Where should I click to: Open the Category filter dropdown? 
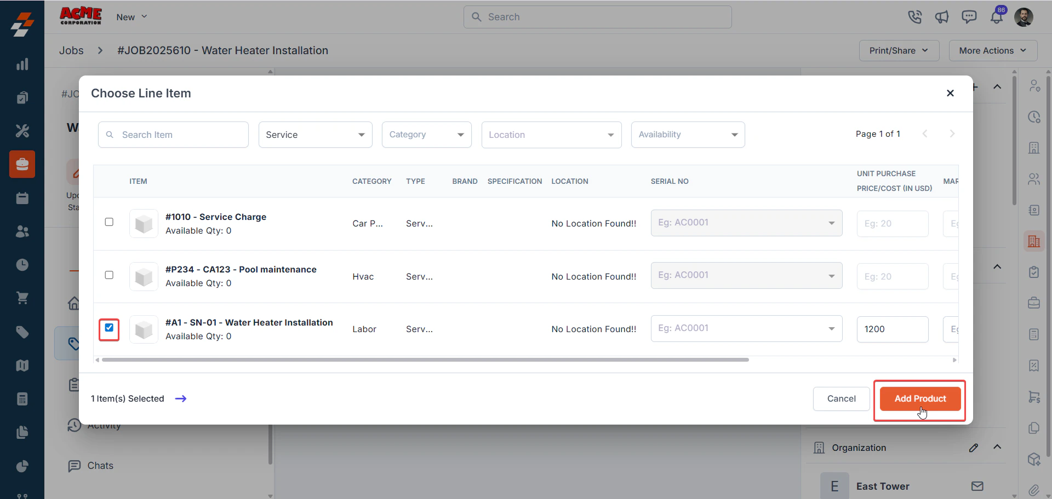point(427,135)
